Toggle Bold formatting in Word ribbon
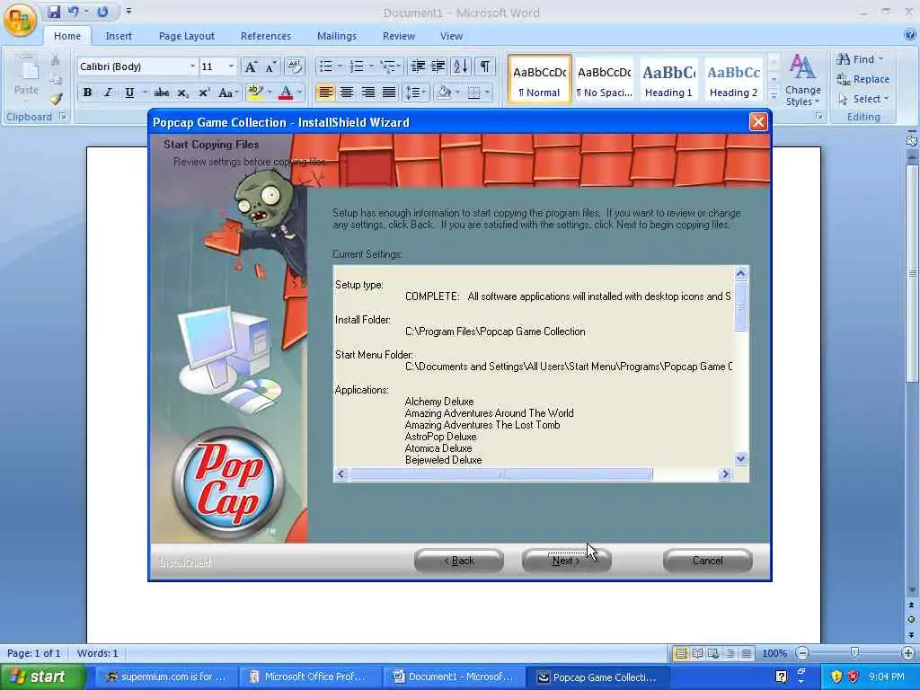This screenshot has height=690, width=920. [x=87, y=93]
